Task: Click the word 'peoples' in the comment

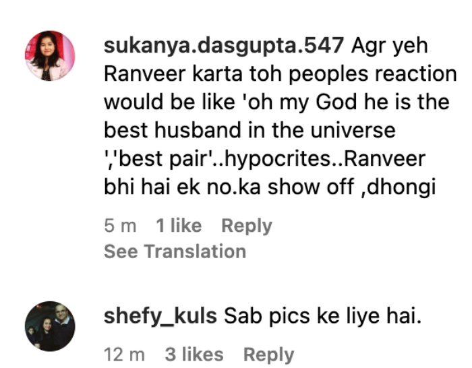Action: click(328, 75)
